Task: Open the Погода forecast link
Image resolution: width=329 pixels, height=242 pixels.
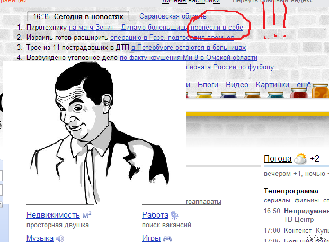Action: pos(277,159)
